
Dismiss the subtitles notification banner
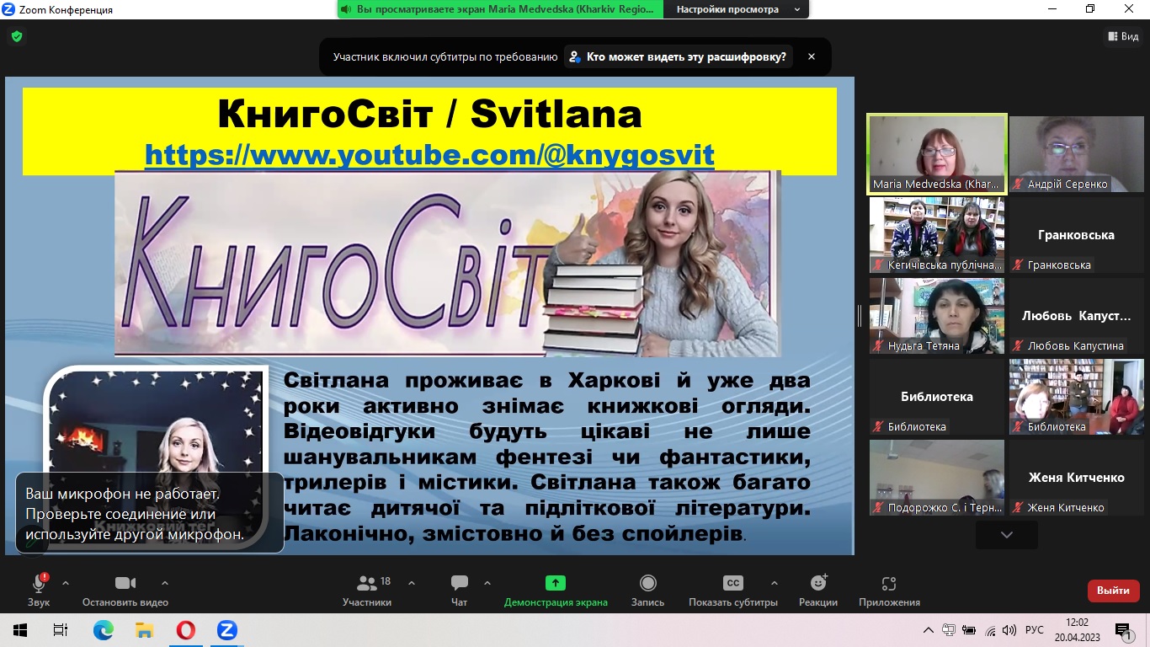click(812, 57)
